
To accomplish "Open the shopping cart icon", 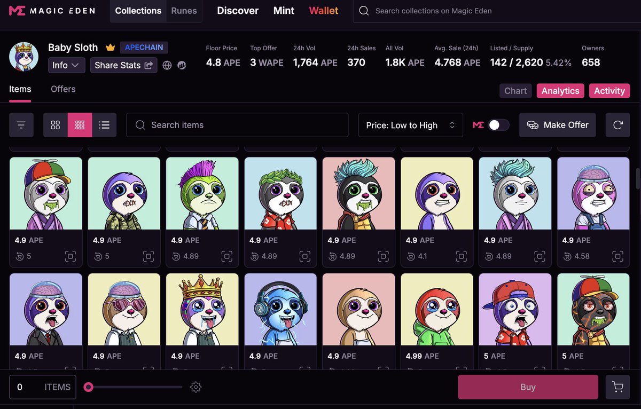I will point(617,387).
